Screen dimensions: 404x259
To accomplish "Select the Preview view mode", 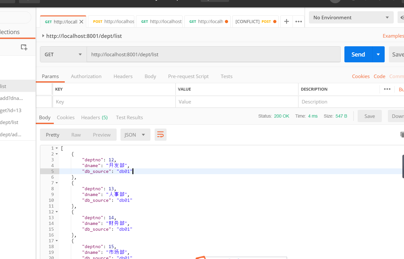I will pyautogui.click(x=102, y=135).
